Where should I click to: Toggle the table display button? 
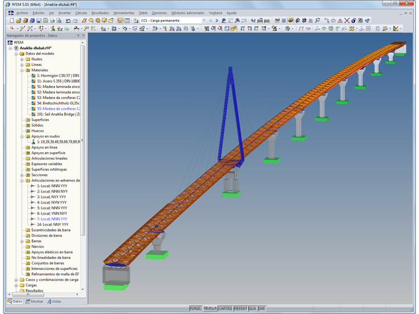[x=127, y=21]
